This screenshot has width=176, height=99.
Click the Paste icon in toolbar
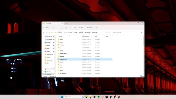point(62,28)
